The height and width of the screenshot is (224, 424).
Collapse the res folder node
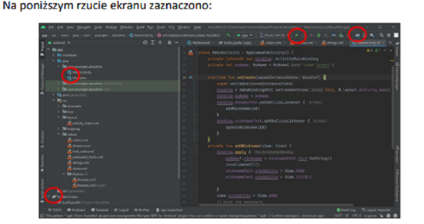54,100
